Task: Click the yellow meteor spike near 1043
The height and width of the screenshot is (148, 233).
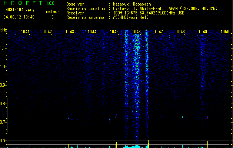Action: coord(69,146)
